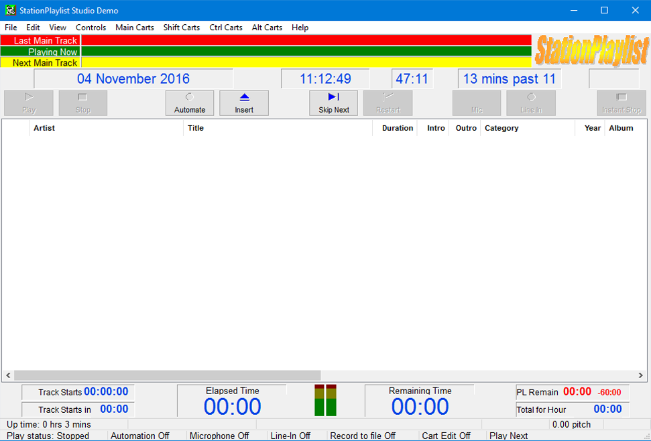
Task: Open the Ctrl Carts menu
Action: (x=226, y=27)
